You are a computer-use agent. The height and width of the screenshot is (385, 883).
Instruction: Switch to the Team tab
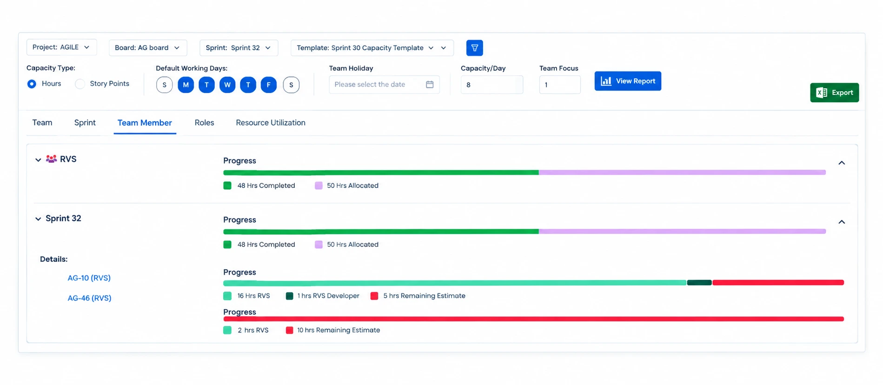click(x=42, y=123)
